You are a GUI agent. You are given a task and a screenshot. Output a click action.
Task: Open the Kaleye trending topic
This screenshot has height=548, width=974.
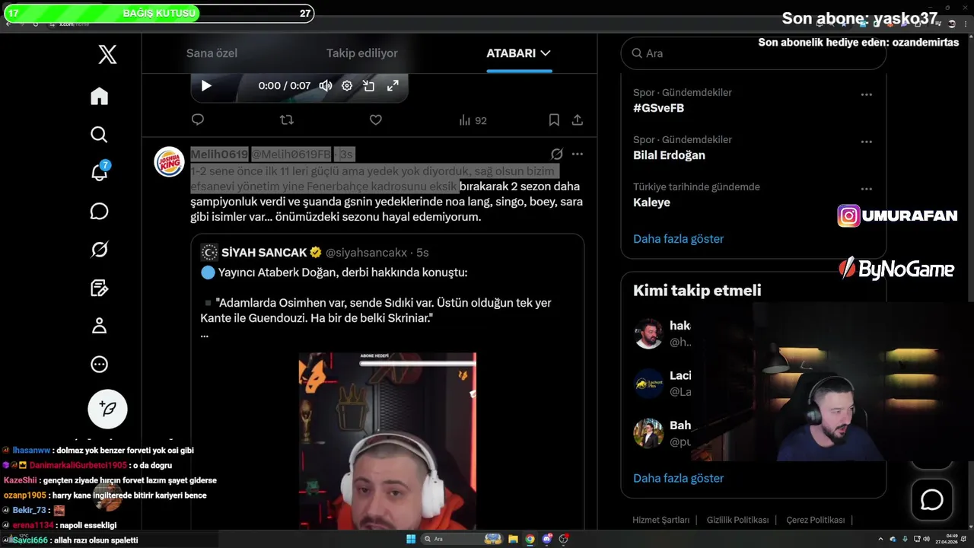coord(651,202)
